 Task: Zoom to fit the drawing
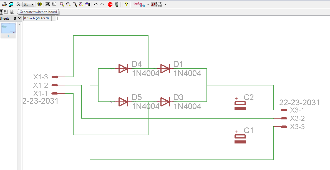click(x=62, y=4)
